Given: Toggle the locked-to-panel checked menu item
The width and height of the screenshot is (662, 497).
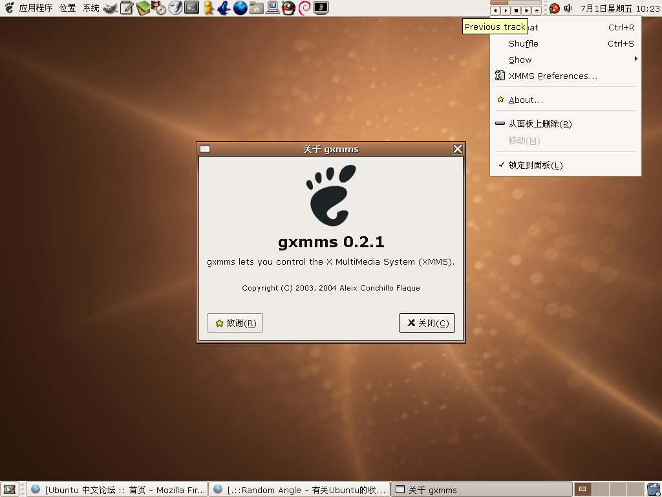Looking at the screenshot, I should (x=565, y=165).
